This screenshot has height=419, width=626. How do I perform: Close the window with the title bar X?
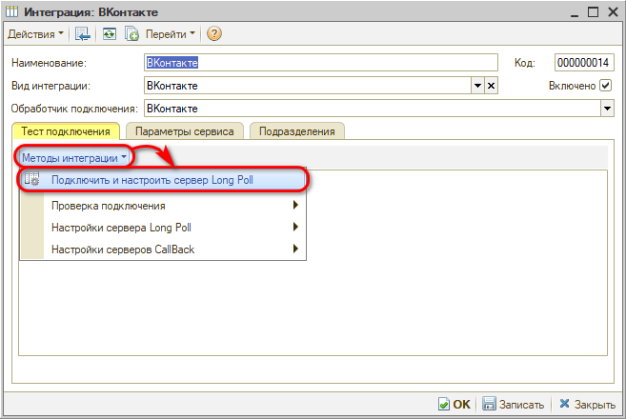coord(613,12)
